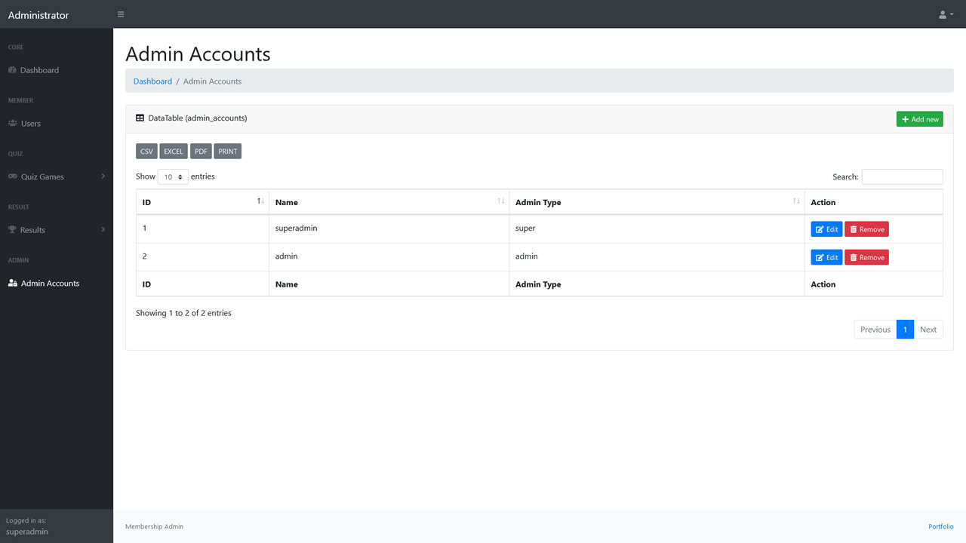Open the Show entries count dropdown
This screenshot has width=966, height=543.
click(173, 177)
